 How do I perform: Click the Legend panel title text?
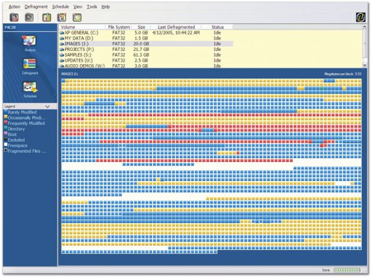point(10,107)
